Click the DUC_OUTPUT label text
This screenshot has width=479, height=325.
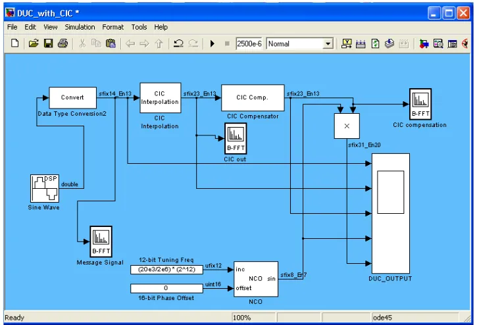[x=390, y=278]
